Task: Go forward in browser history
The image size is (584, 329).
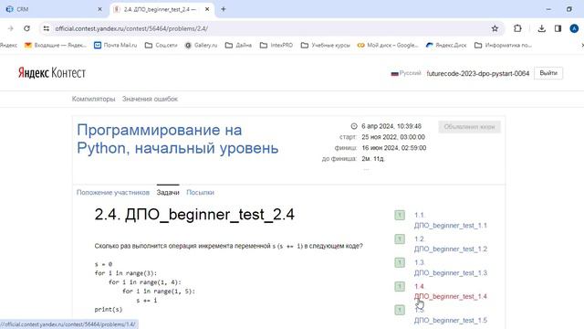Action: [10, 28]
